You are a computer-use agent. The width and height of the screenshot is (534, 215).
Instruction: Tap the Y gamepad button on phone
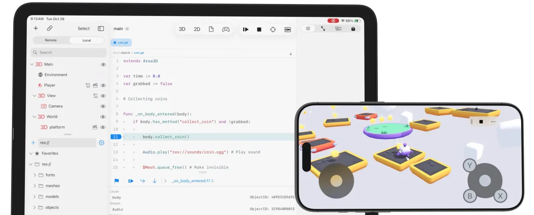469,166
